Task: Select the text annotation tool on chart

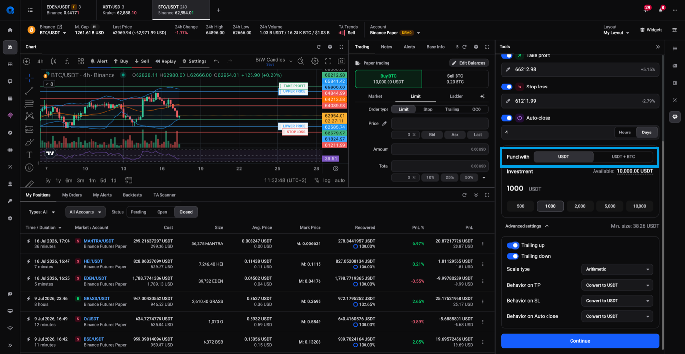Action: [29, 155]
